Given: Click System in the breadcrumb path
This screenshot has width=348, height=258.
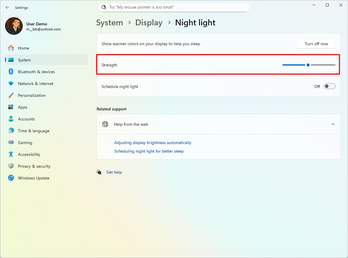Looking at the screenshot, I should click(x=110, y=22).
